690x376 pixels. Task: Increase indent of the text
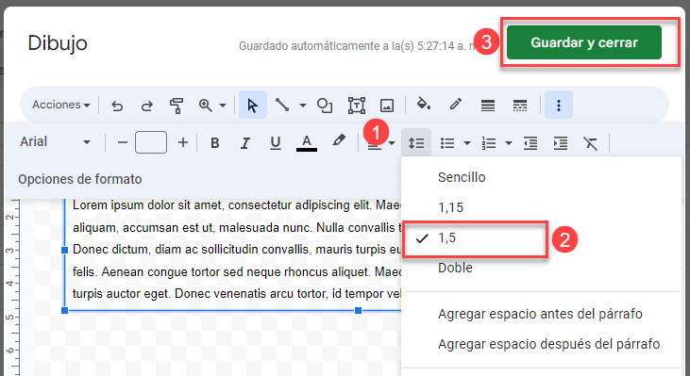(560, 142)
